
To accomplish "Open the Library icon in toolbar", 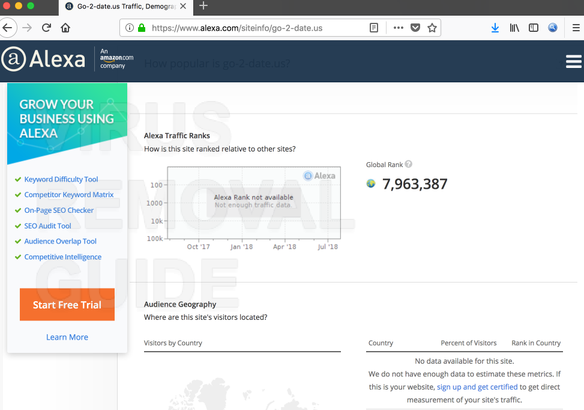I will tap(514, 28).
